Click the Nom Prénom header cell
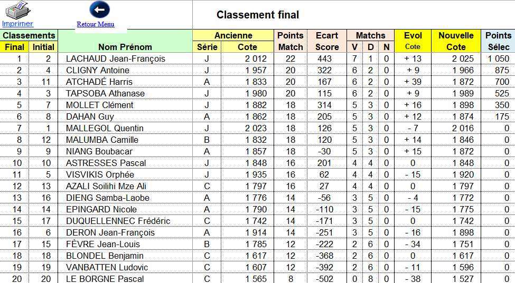Screen dimensions: 515x283 click(125, 47)
